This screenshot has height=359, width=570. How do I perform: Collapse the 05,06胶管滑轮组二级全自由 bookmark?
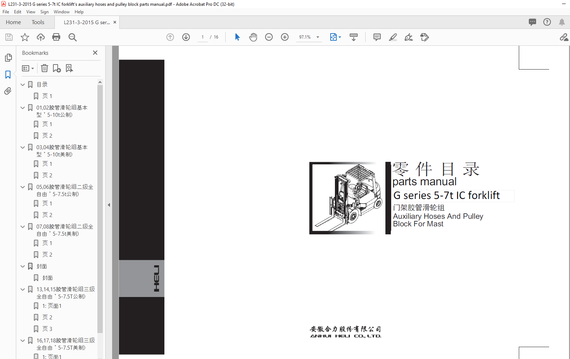coord(23,187)
